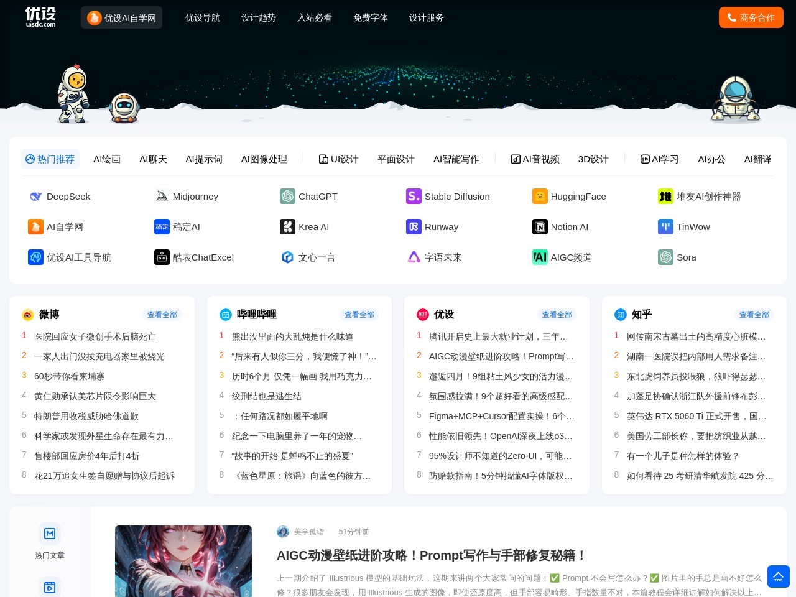The image size is (796, 597).
Task: Open the UI设计 tab
Action: point(339,159)
